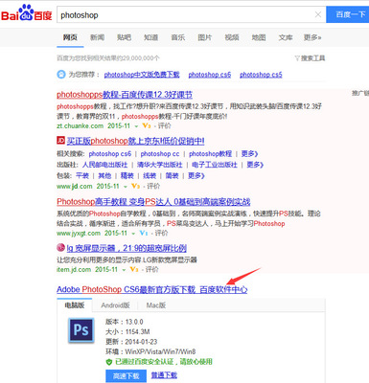The width and height of the screenshot is (369, 383).
Task: Click the 高速下载 button
Action: tap(126, 376)
